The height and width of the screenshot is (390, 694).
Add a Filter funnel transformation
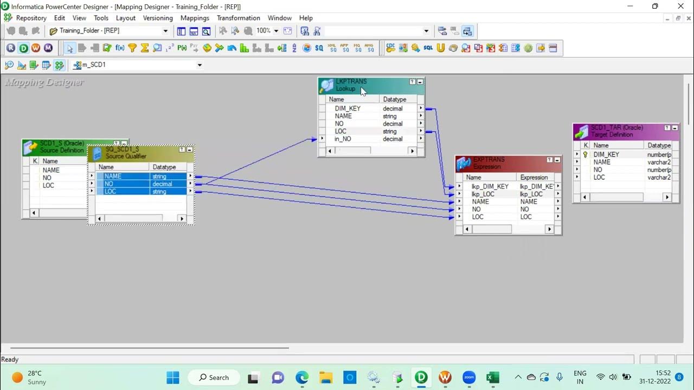132,48
